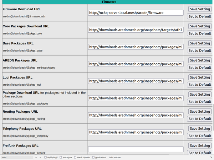
Task: Edit the AREDN Packages URL field
Action: [136, 64]
